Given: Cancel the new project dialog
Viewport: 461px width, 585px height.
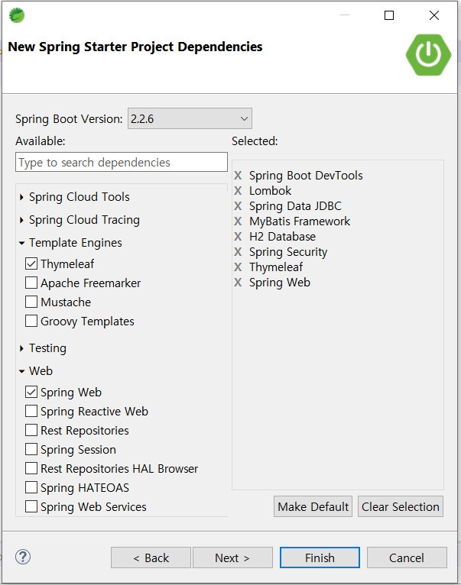Looking at the screenshot, I should pos(407,558).
